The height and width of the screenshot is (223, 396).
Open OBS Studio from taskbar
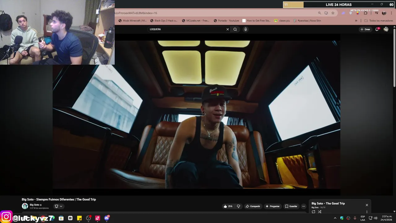(x=88, y=218)
